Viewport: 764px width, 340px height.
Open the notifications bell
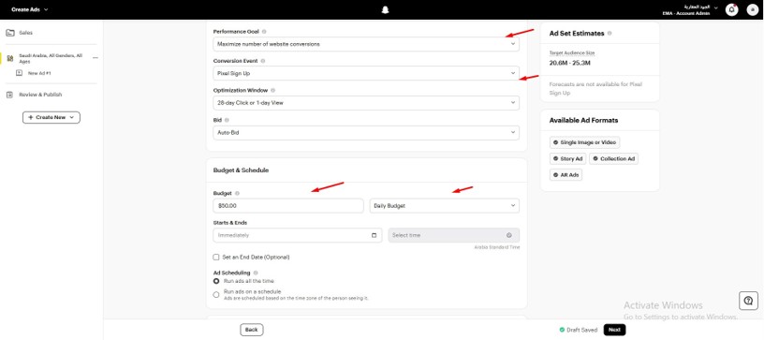coord(731,9)
